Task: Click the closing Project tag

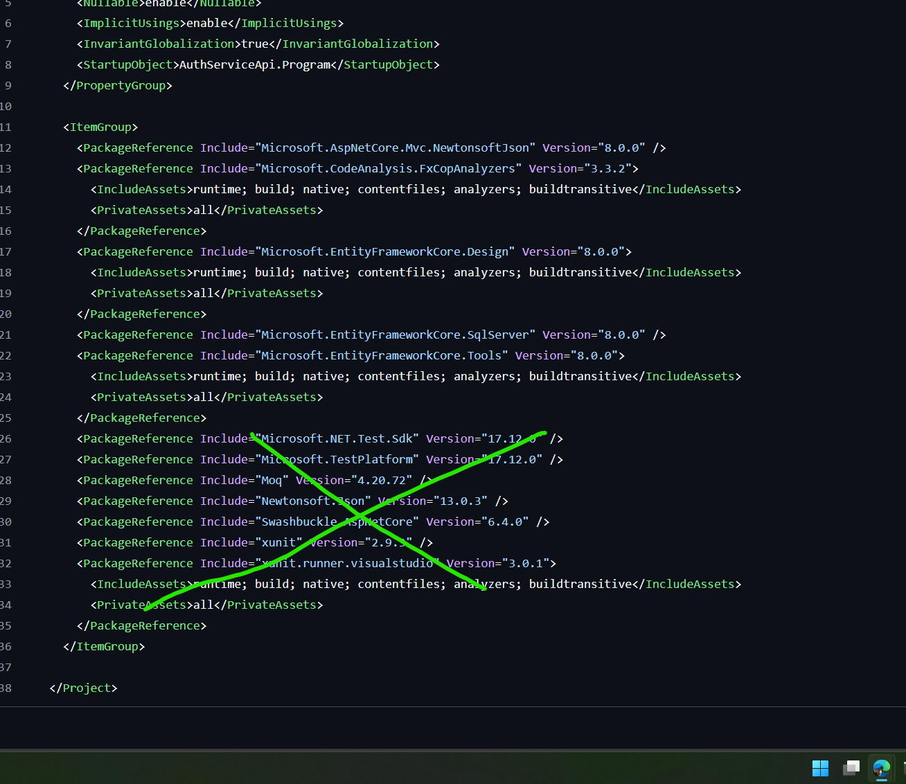Action: (x=83, y=688)
